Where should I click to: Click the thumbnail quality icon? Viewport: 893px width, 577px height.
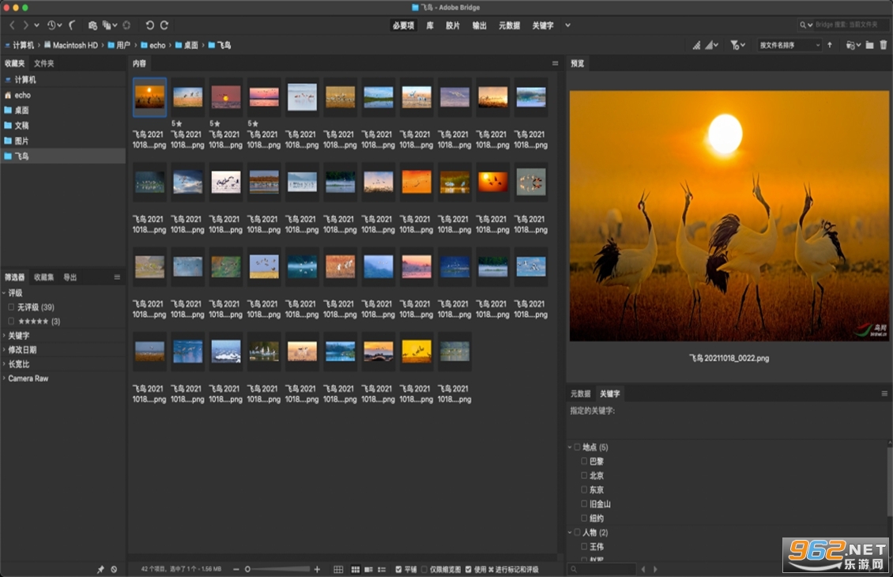tap(696, 45)
